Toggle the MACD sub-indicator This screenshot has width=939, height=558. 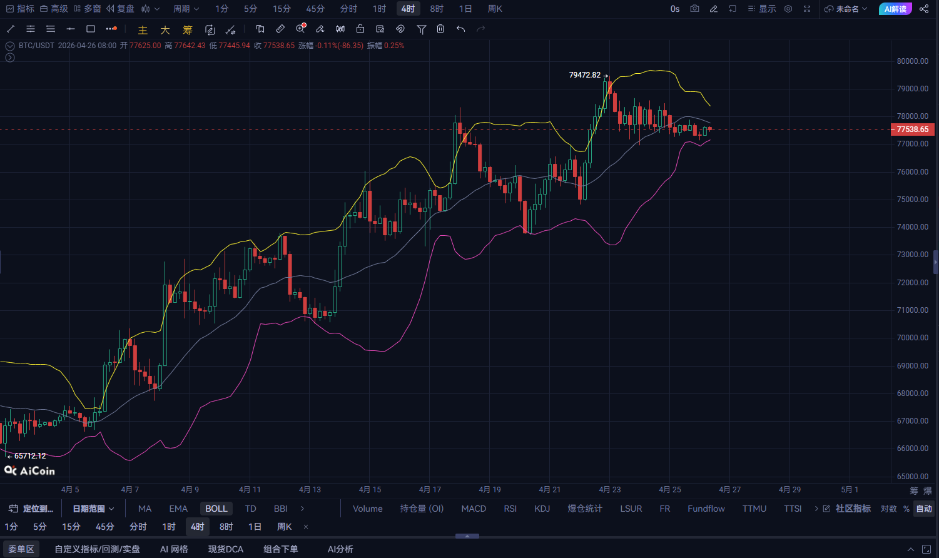click(x=474, y=509)
